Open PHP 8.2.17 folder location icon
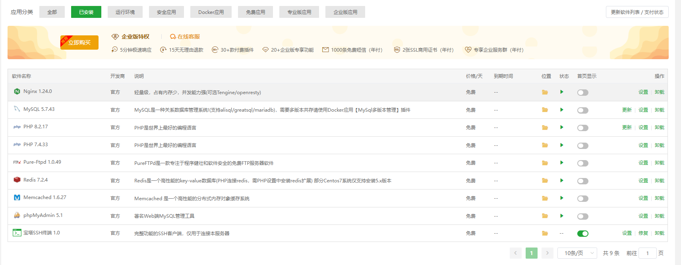 [x=545, y=128]
